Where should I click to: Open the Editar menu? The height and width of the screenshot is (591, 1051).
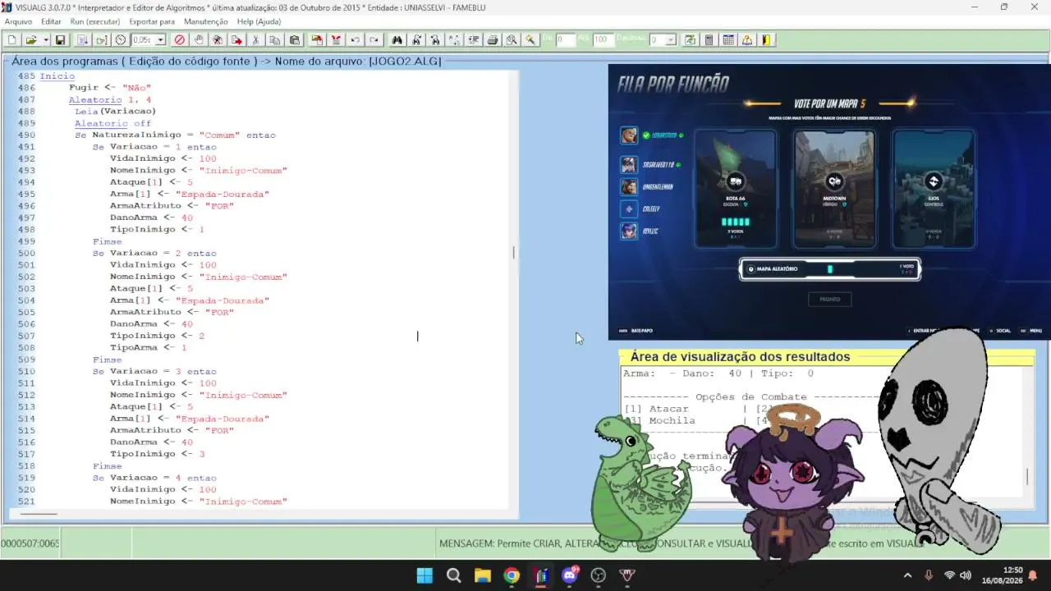[51, 21]
